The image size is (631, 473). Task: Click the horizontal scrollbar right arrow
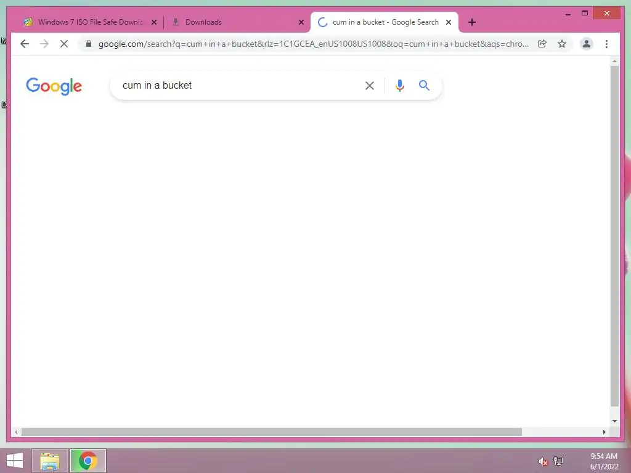[605, 432]
